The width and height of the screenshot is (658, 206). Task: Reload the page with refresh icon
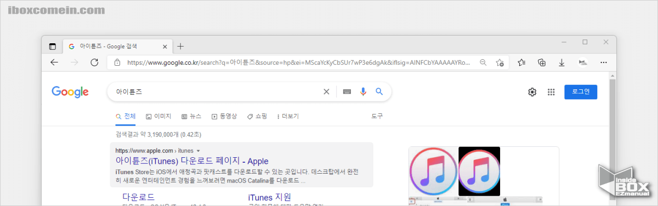tap(94, 62)
